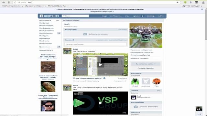This screenshot has height=116, width=207.
Task: Open the tableau panel icon in the toolbar
Action: coord(196,2)
